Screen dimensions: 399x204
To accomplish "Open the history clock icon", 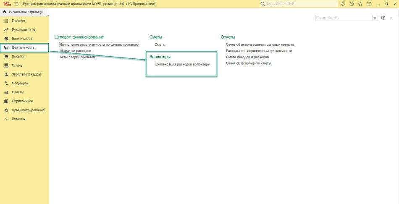I will tap(352, 4).
